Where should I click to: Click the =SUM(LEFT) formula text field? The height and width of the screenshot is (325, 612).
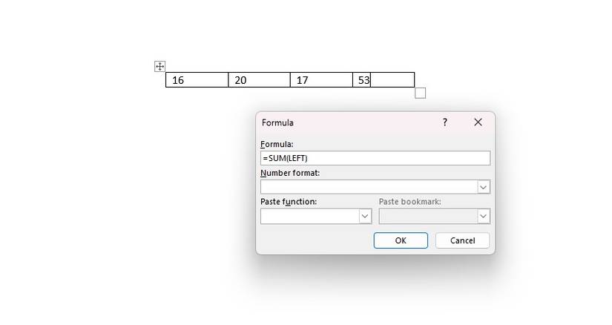coord(375,158)
